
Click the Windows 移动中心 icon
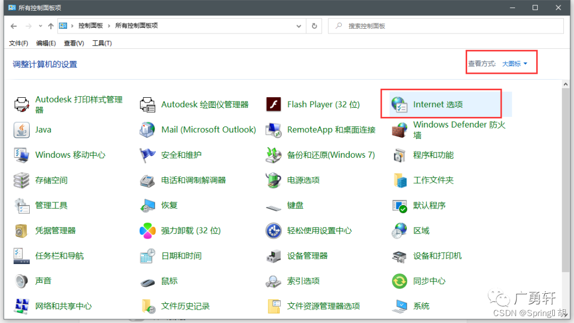coord(22,155)
